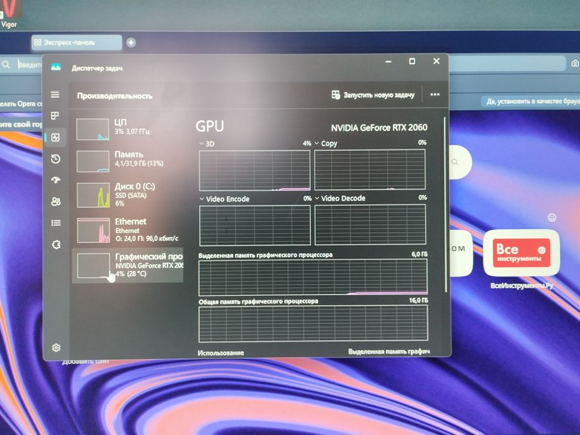Screen dimensions: 580x435
Task: Open the Details list icon in sidebar
Action: point(56,222)
